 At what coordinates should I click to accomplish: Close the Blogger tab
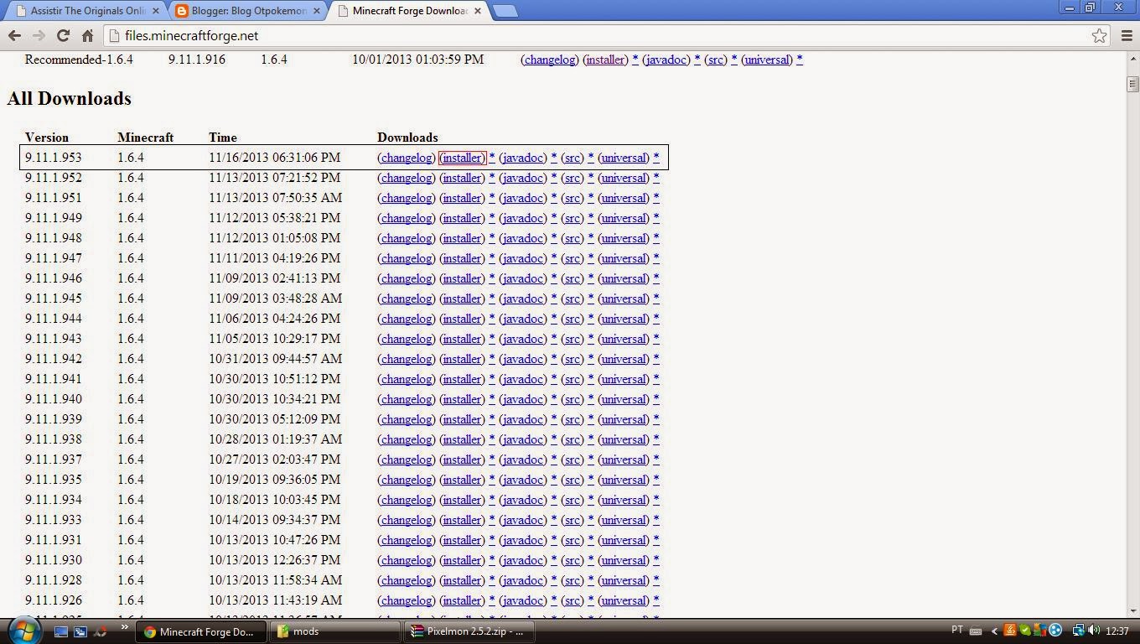317,11
